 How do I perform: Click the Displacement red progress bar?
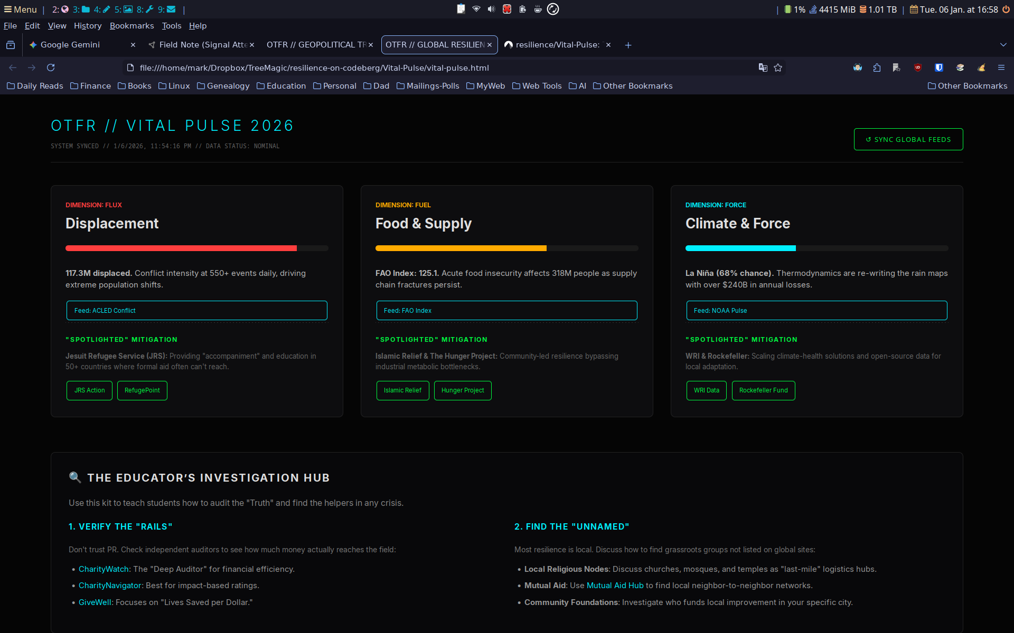tap(181, 248)
